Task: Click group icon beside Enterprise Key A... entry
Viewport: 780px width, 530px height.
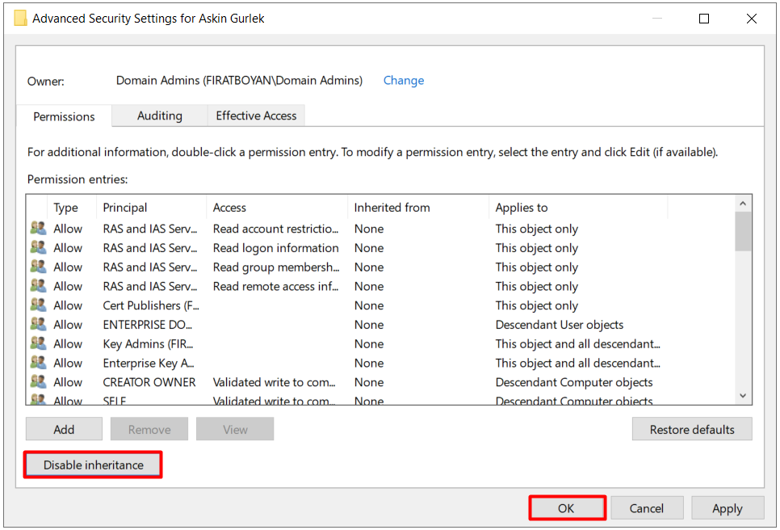Action: click(x=38, y=362)
